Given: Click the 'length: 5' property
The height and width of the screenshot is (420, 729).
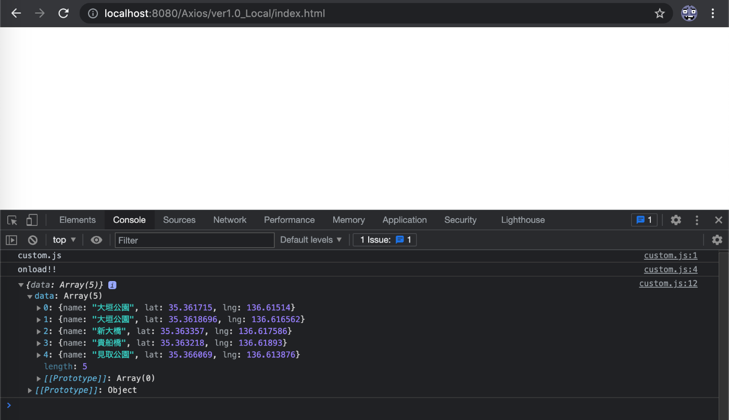Looking at the screenshot, I should pos(66,367).
